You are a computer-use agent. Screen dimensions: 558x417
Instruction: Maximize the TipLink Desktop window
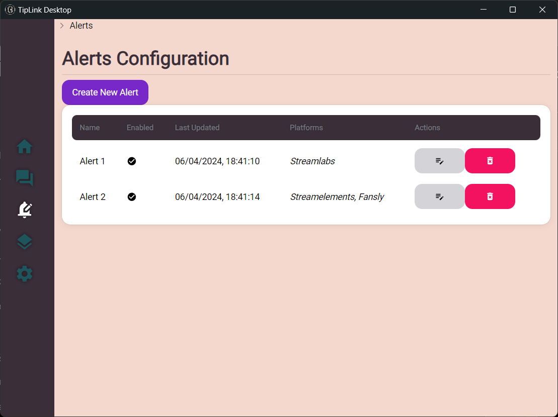click(513, 10)
